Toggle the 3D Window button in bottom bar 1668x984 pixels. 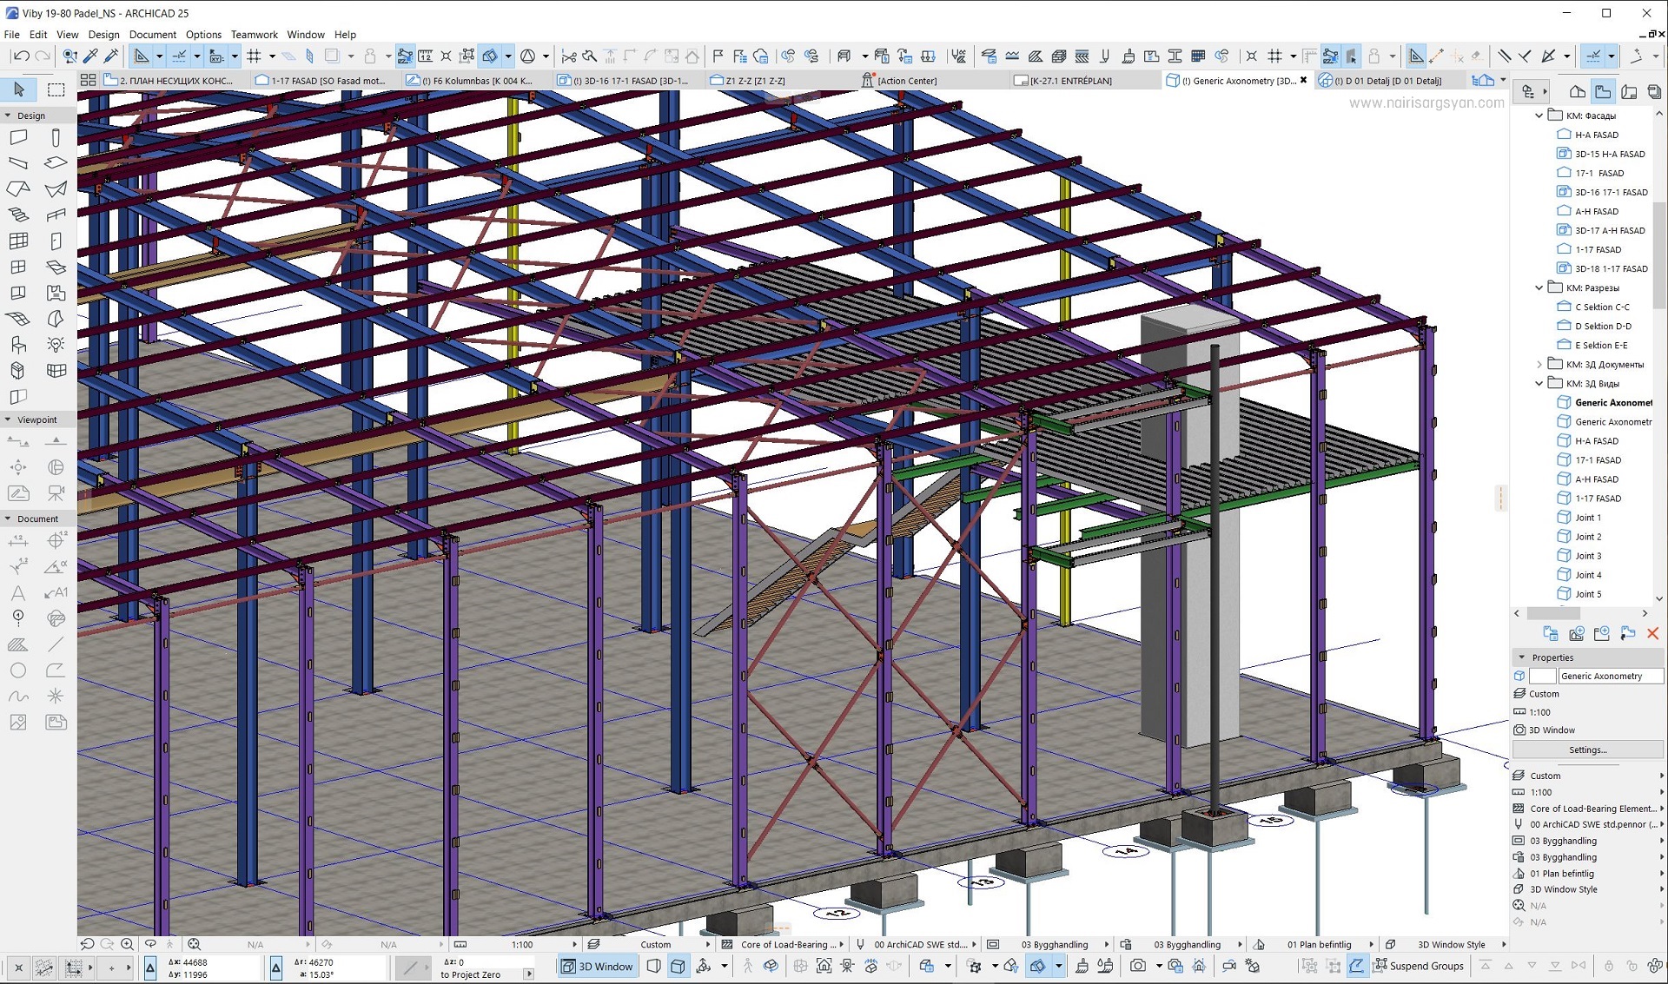coord(597,966)
